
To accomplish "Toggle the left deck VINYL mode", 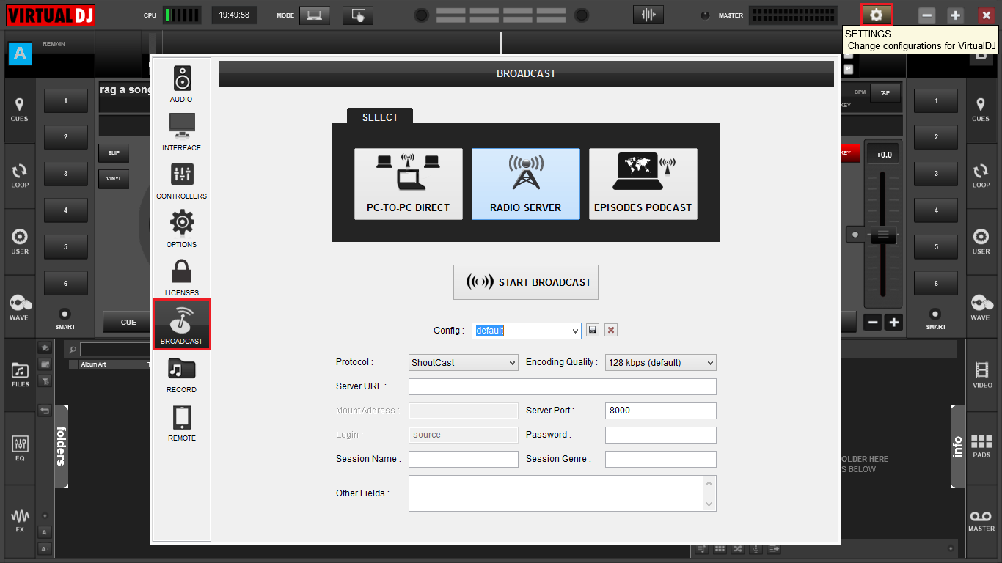I will point(114,178).
